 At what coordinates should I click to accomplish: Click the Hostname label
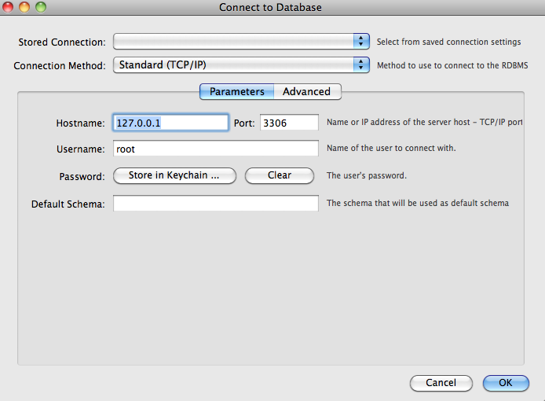point(80,123)
